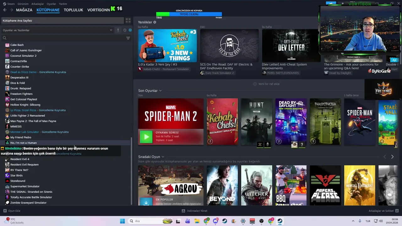
Task: Open the Hunt Showdown game cover
Action: [x=257, y=122]
